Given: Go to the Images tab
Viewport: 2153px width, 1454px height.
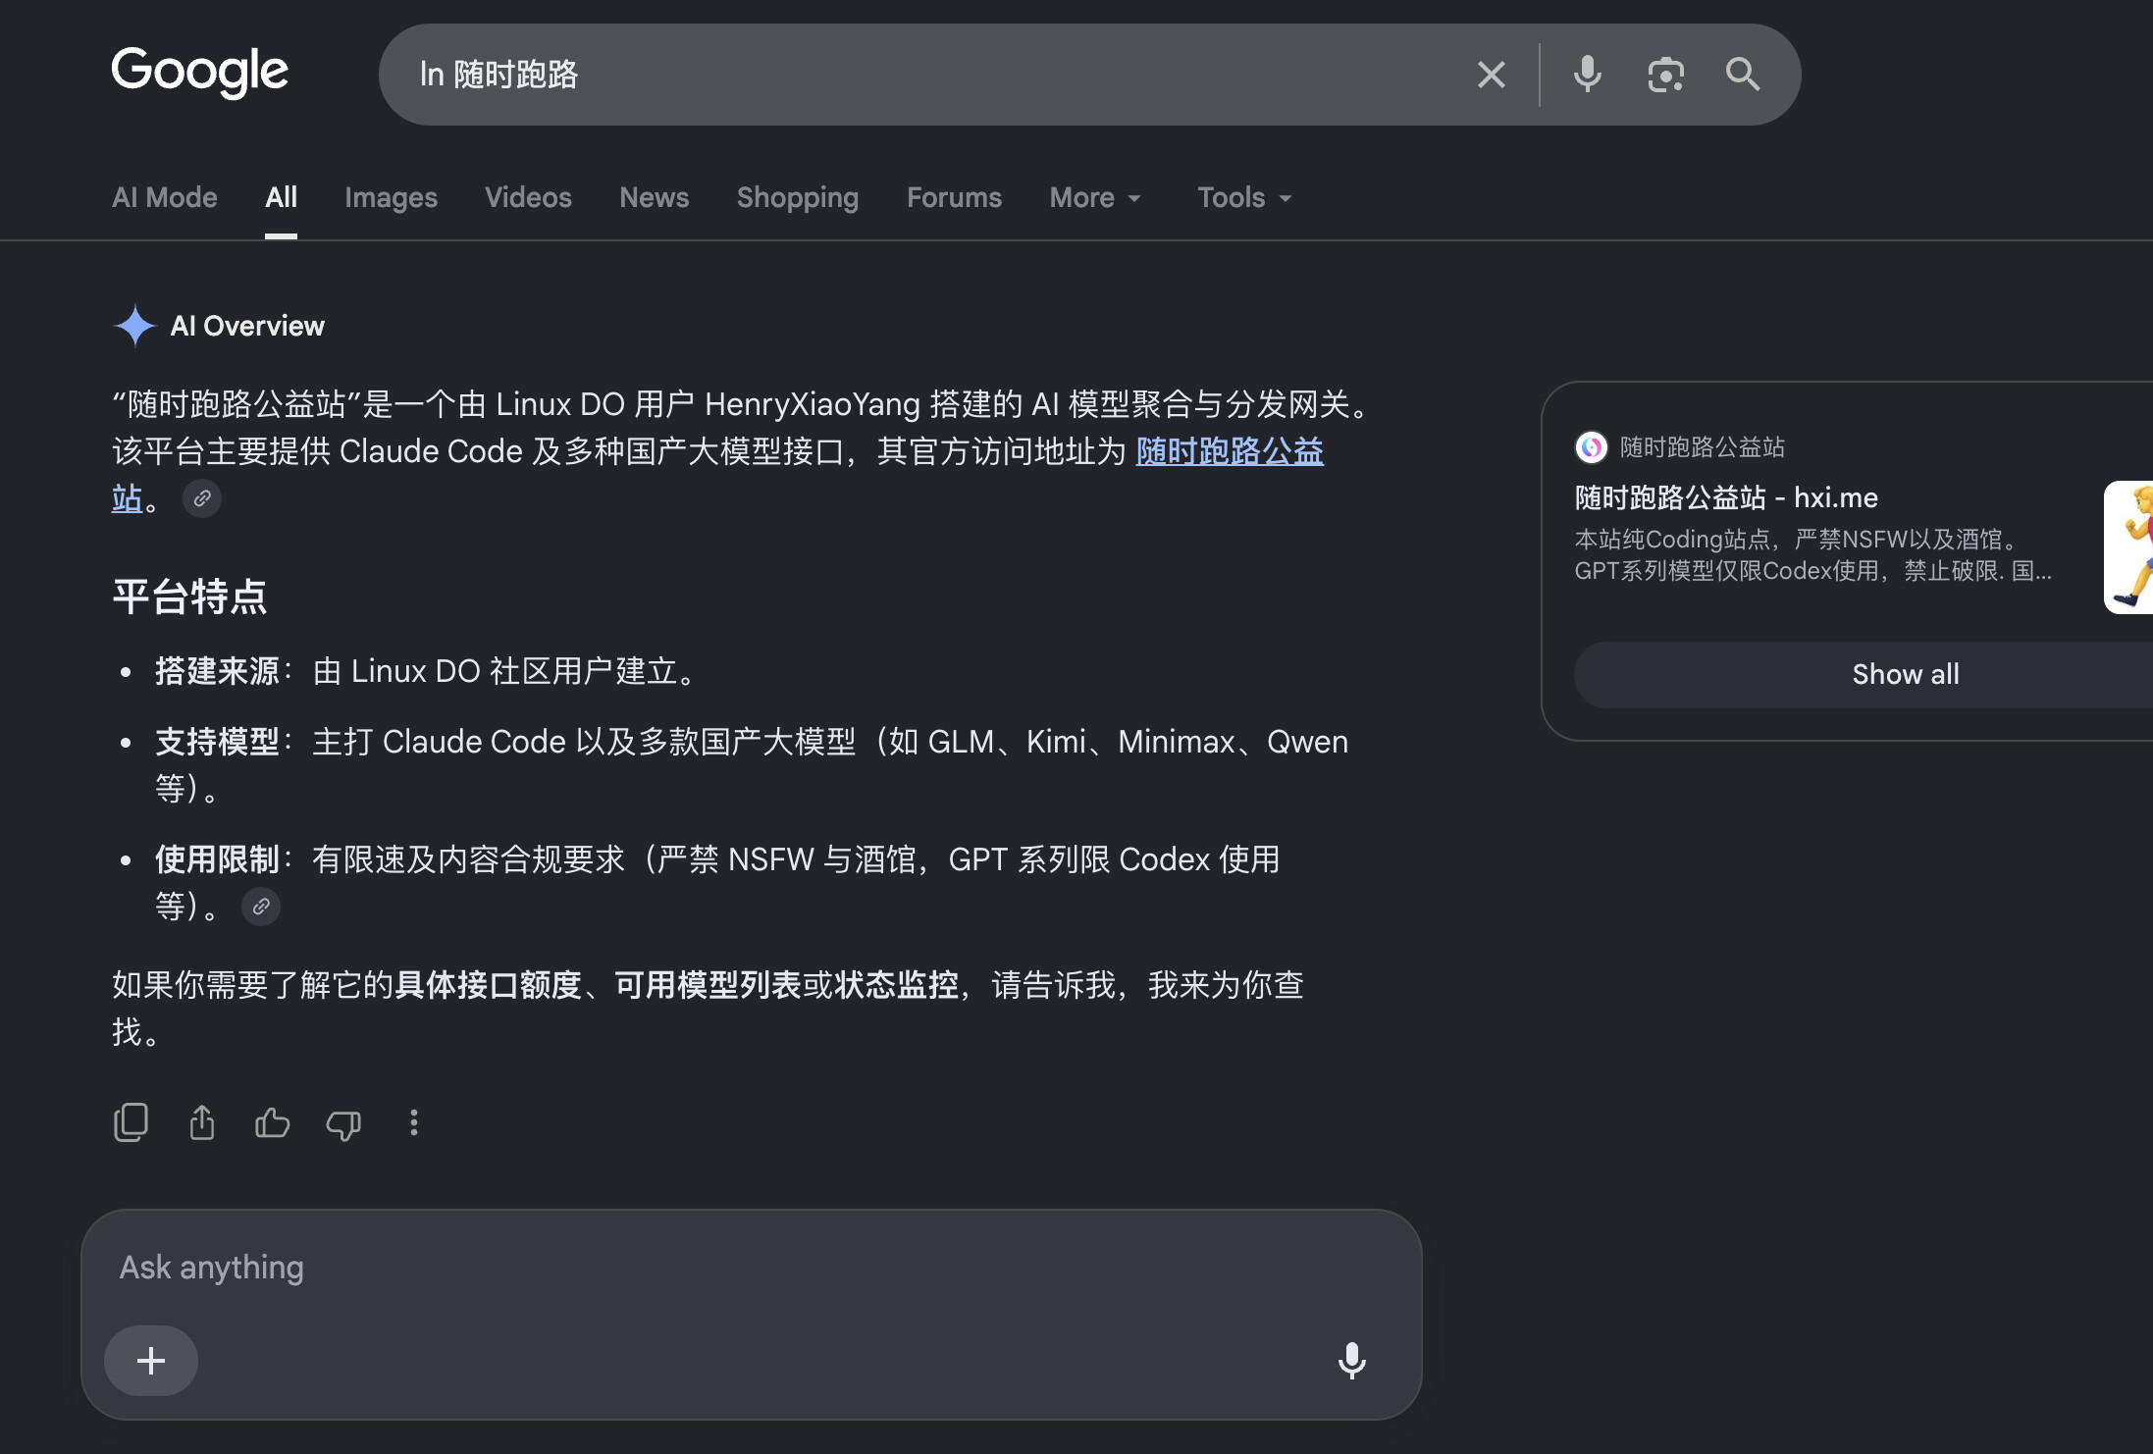Looking at the screenshot, I should (392, 198).
